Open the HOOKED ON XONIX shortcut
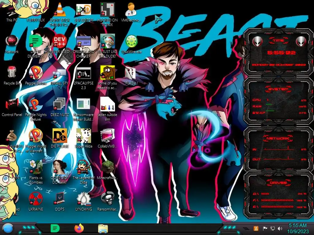 [x=108, y=14]
